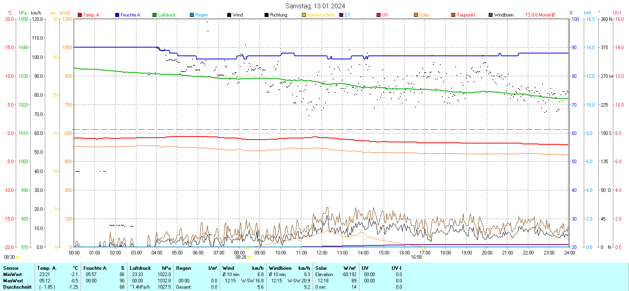Toggle the 0.6 Monat-Ø empty legend box
Viewport: 629px width, 291px height.
[x=528, y=15]
